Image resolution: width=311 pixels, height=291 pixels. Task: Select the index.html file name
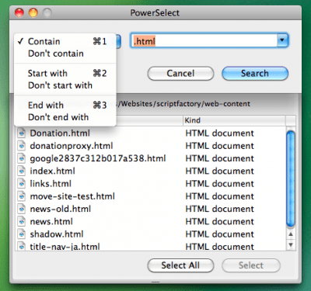(52, 171)
